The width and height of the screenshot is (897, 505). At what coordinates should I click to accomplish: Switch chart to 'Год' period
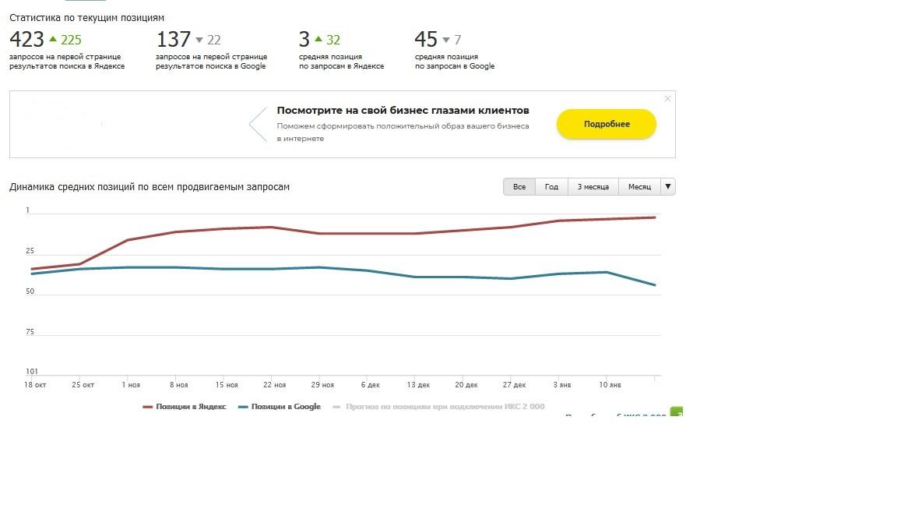tap(551, 187)
